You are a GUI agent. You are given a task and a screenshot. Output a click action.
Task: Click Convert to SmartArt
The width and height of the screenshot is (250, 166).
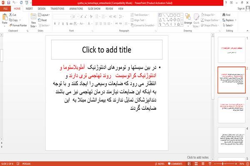point(143,25)
